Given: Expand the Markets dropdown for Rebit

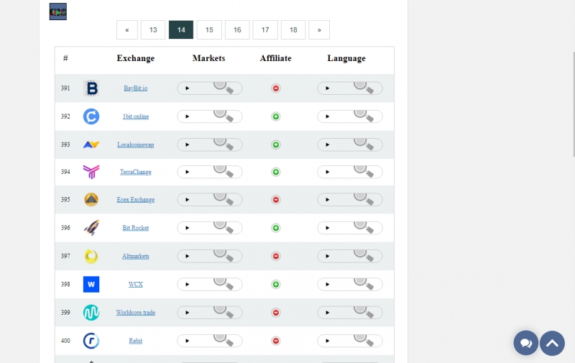Looking at the screenshot, I should pos(209,341).
